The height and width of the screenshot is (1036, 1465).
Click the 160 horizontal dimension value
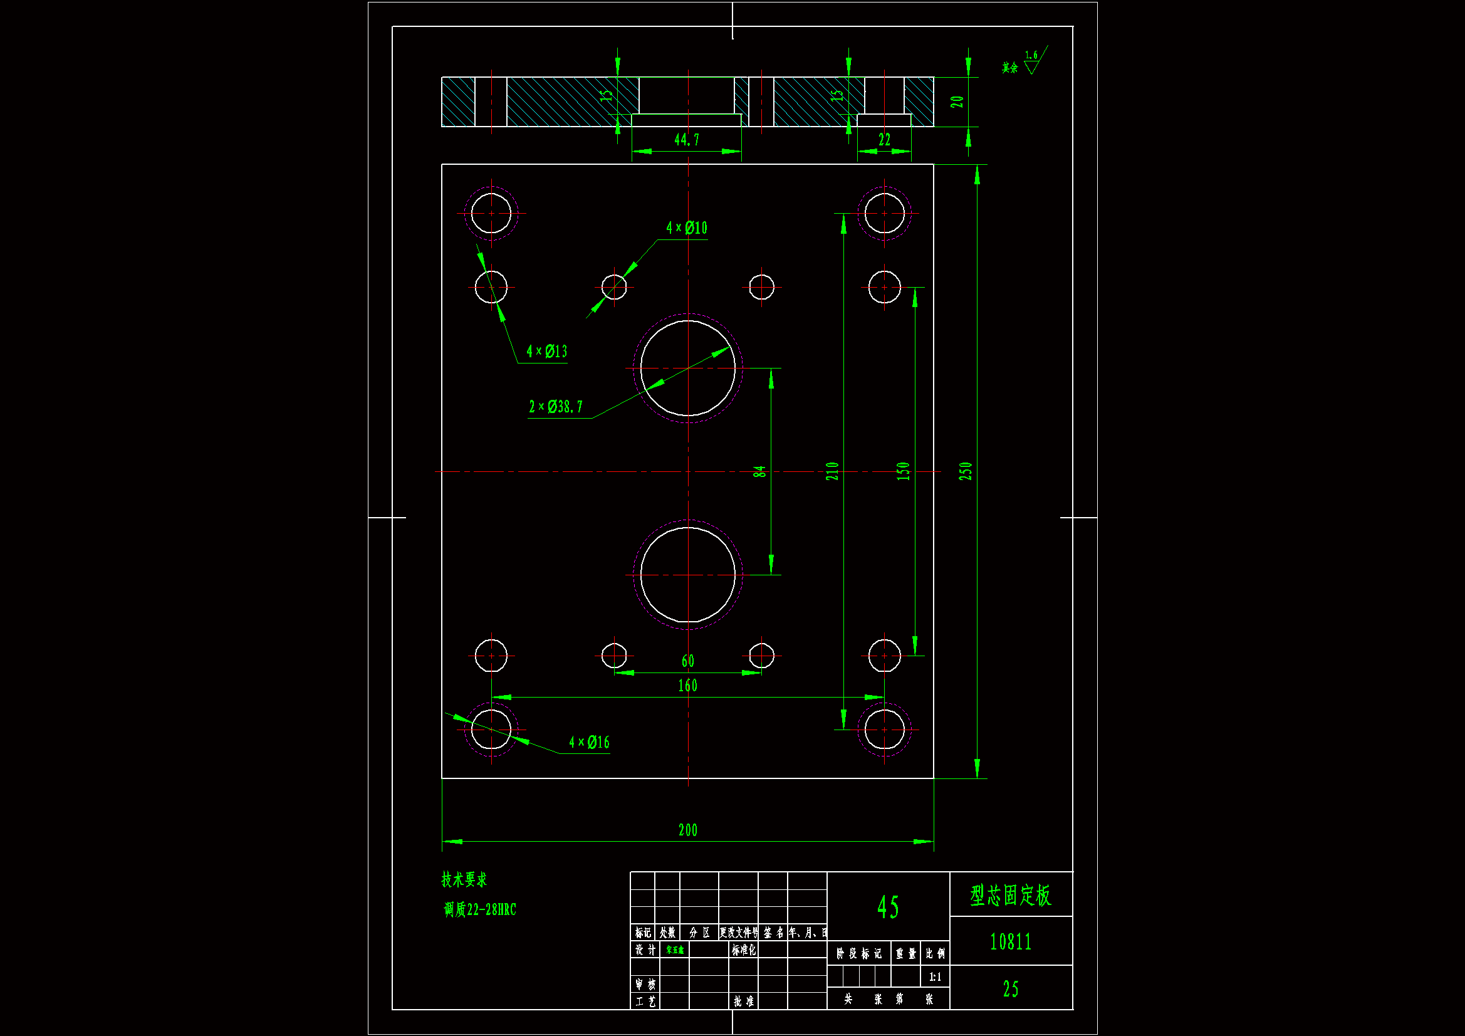(687, 686)
